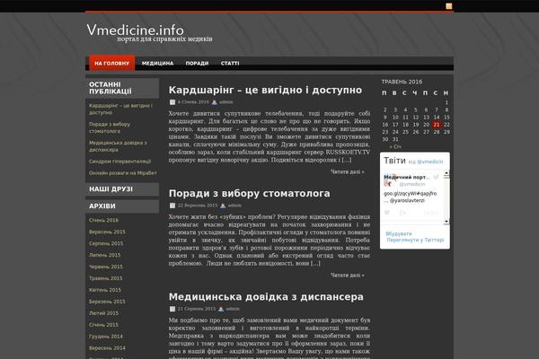
Task: Open sidebar link Синдром гіпервентиляції
Action: [119, 162]
